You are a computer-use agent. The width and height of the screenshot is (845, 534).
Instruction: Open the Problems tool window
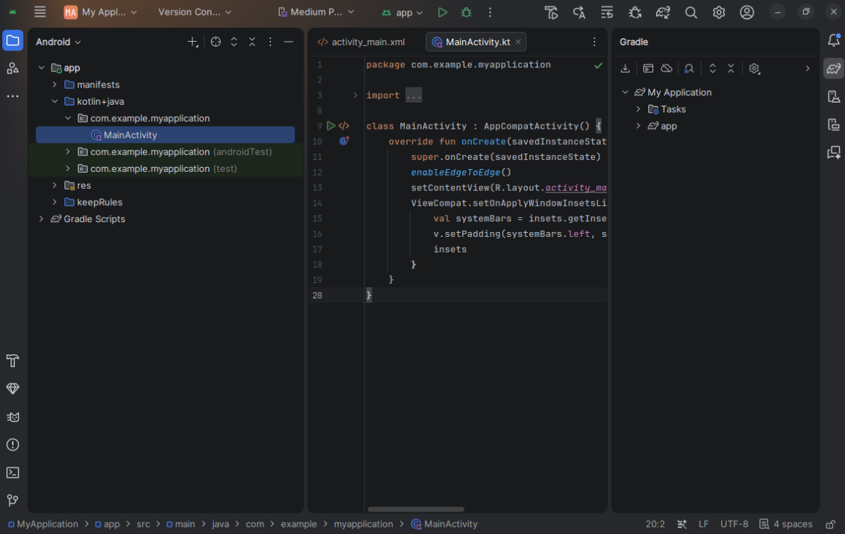[x=13, y=445]
